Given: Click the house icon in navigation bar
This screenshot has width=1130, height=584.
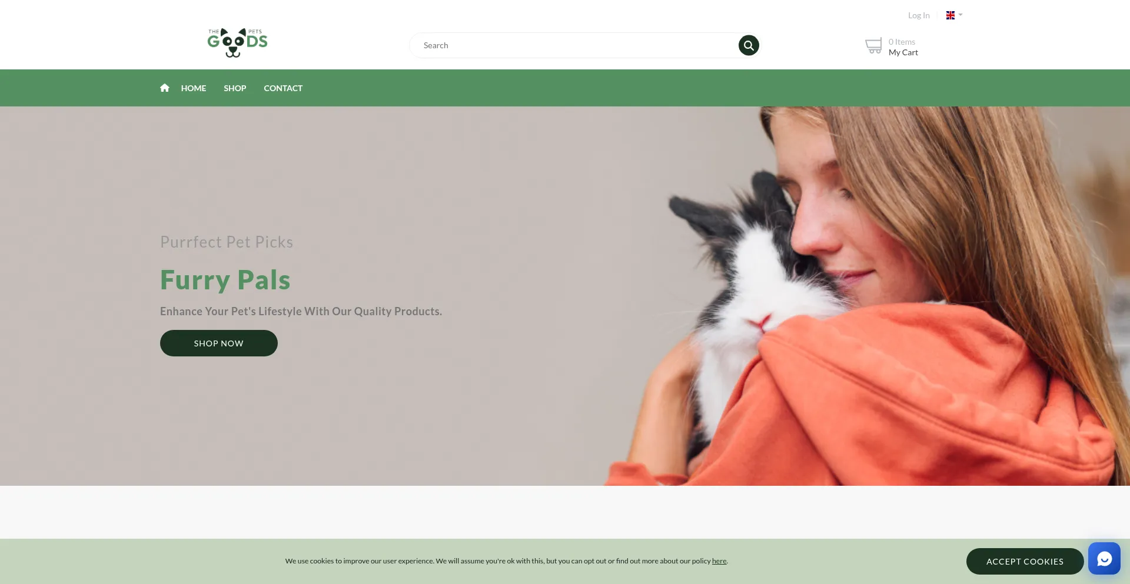Looking at the screenshot, I should [x=165, y=88].
